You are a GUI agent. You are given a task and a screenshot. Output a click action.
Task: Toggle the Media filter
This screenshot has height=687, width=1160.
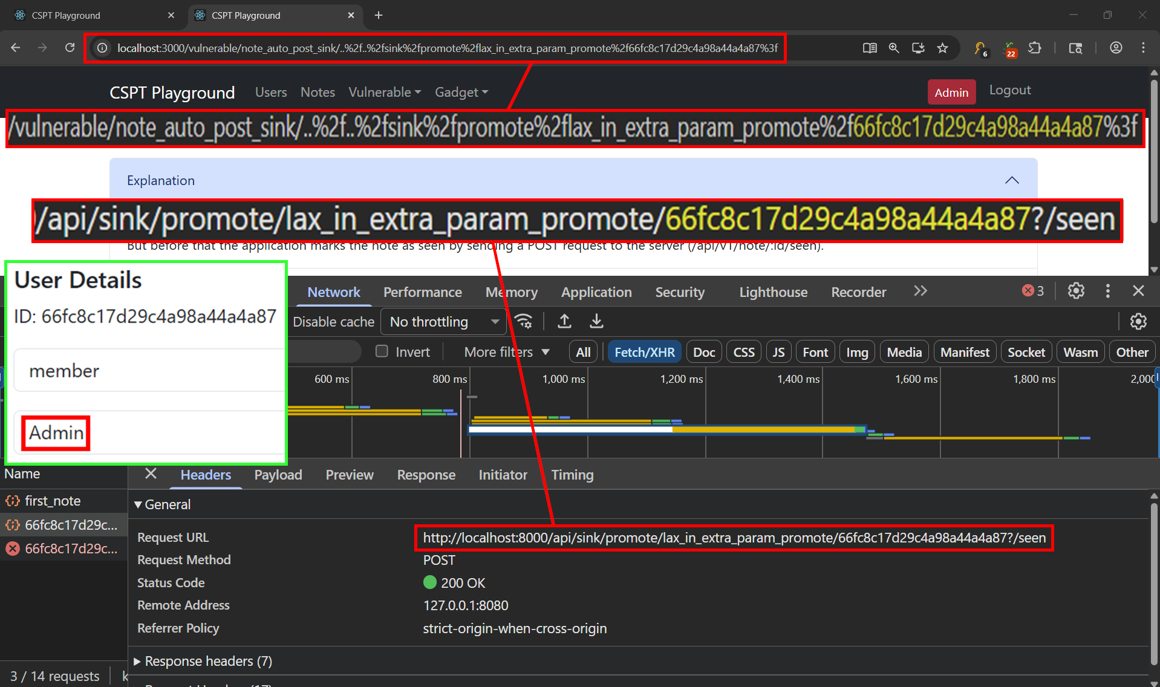904,352
